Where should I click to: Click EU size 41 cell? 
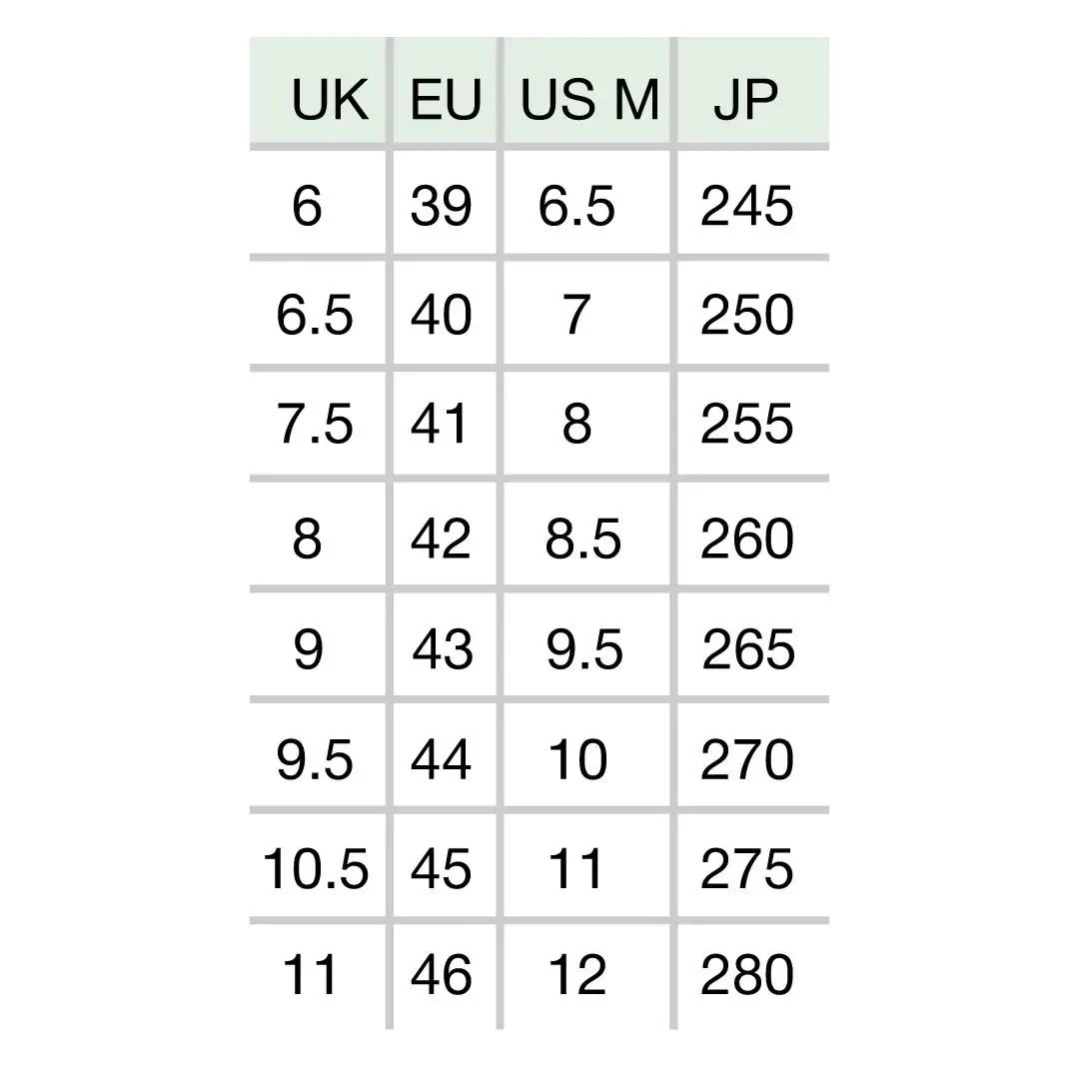click(x=440, y=425)
